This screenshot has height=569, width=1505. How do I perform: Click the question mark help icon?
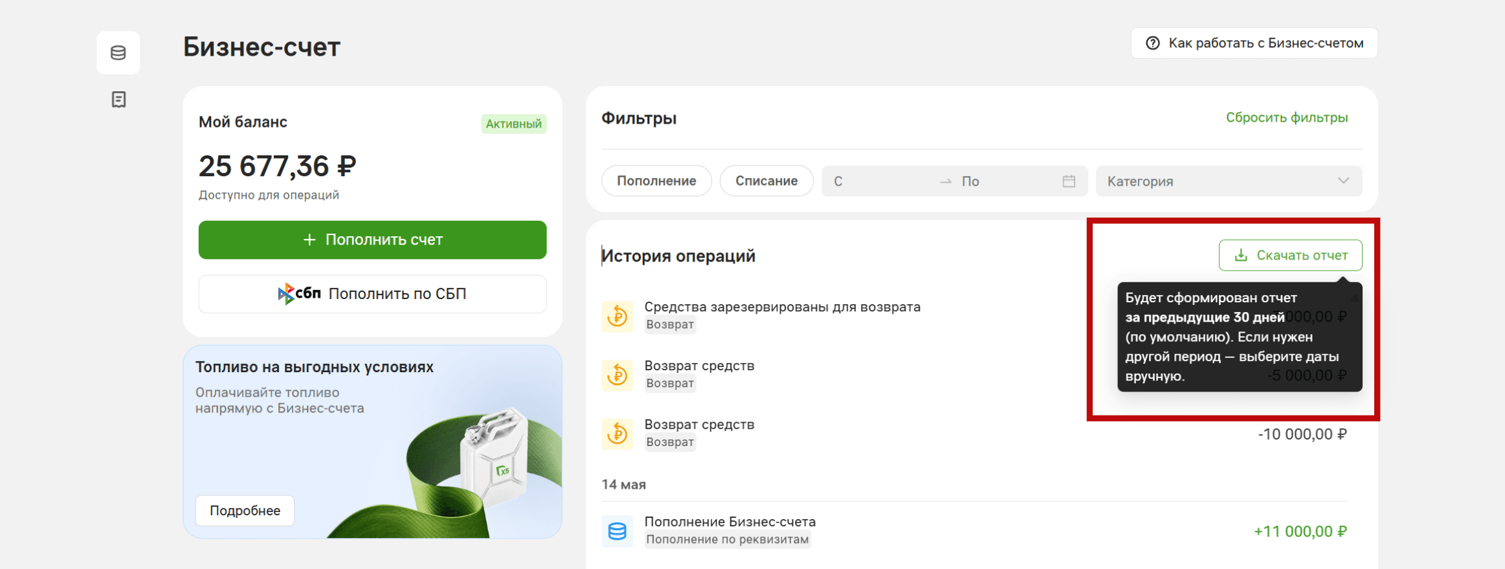[x=1152, y=43]
